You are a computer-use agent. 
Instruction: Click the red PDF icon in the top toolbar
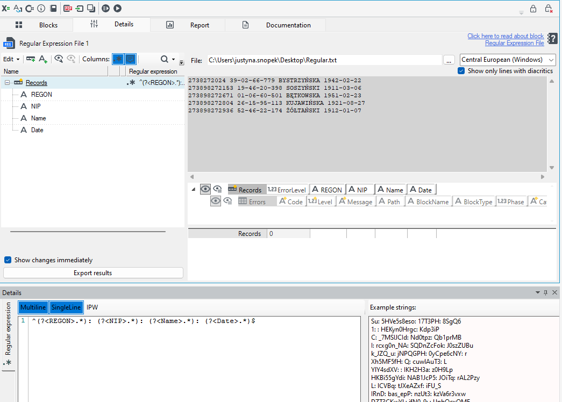coord(68,8)
